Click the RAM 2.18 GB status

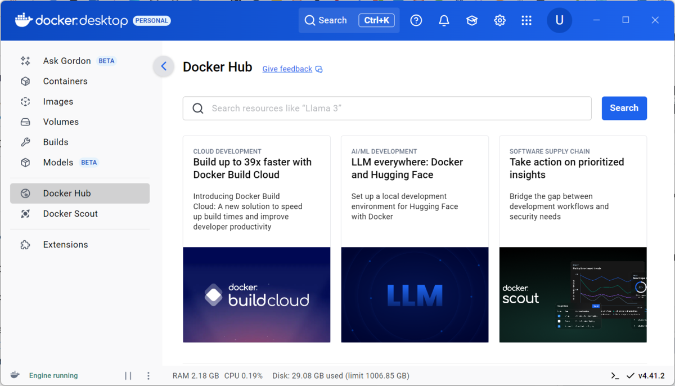click(x=196, y=375)
